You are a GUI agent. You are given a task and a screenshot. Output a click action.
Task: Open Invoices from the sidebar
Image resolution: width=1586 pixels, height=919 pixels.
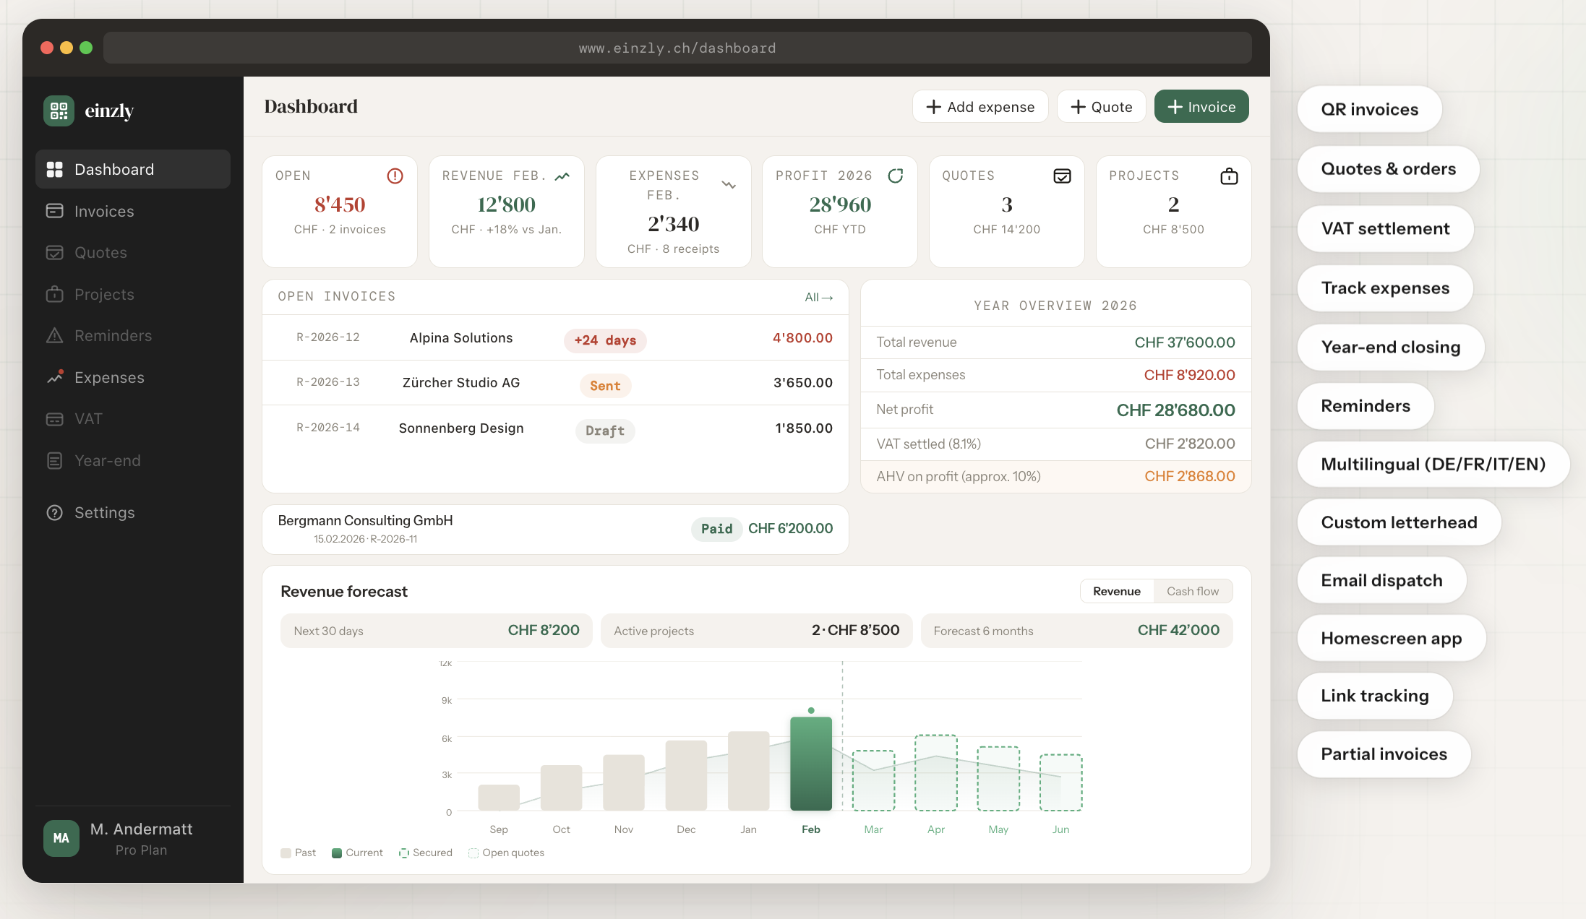pos(103,211)
